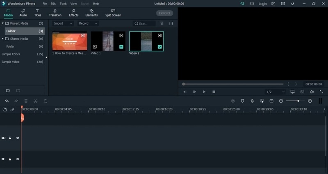Viewport: 328px width, 174px height.
Task: Change preview quality 1/2 dropdown
Action: tap(275, 92)
